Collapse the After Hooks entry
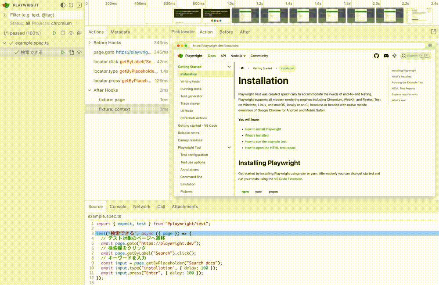Viewport: 439px width, 285px height. (x=90, y=90)
